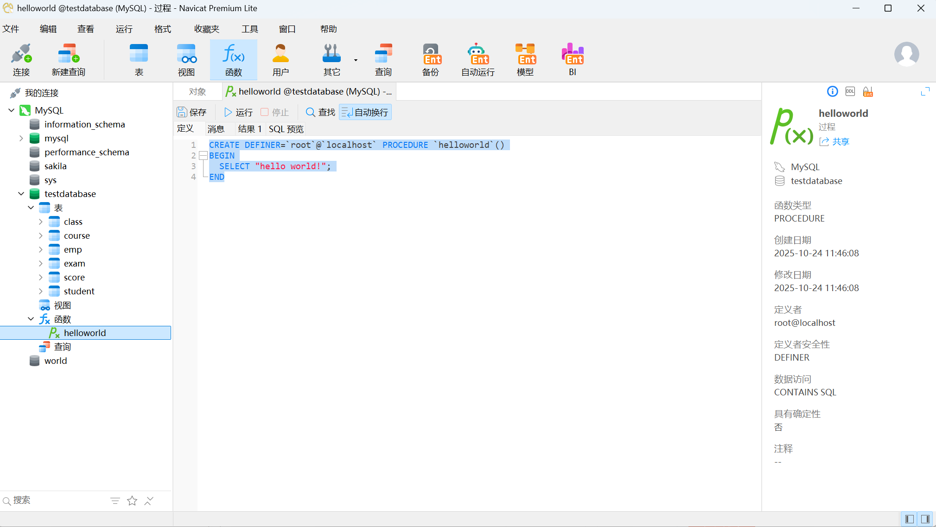The width and height of the screenshot is (936, 527).
Task: Click the Table icon in main toolbar
Action: click(x=139, y=54)
